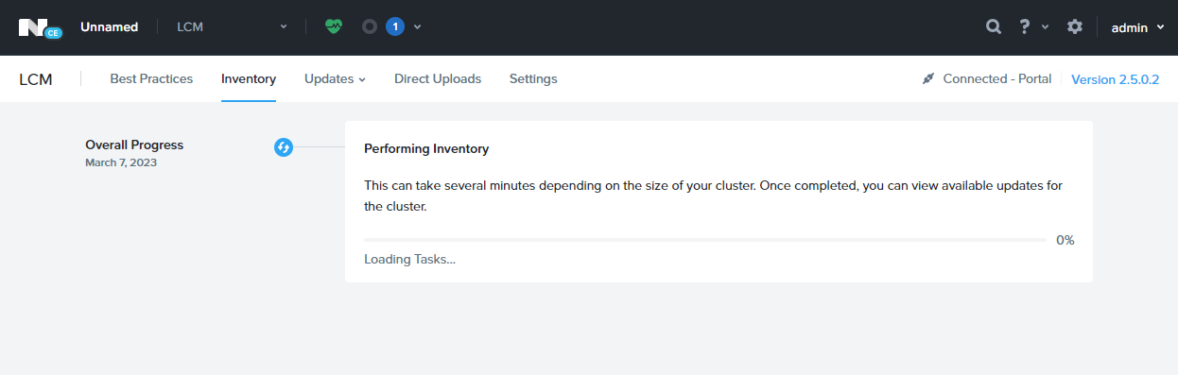Click the Loading Tasks... status text

[409, 259]
